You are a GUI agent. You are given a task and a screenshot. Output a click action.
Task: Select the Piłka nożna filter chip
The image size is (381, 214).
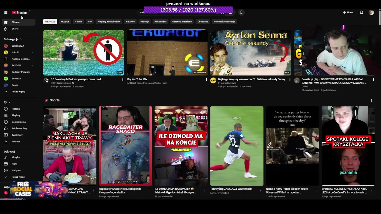pyautogui.click(x=160, y=22)
